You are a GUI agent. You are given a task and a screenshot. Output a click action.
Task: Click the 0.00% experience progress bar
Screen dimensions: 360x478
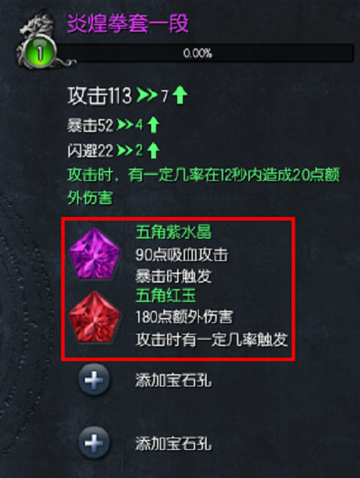pos(204,53)
